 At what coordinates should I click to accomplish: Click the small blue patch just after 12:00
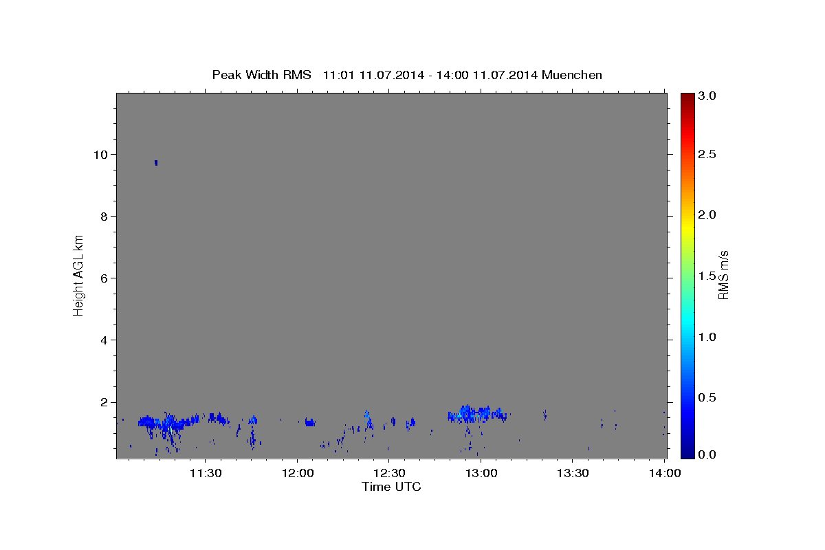click(309, 422)
